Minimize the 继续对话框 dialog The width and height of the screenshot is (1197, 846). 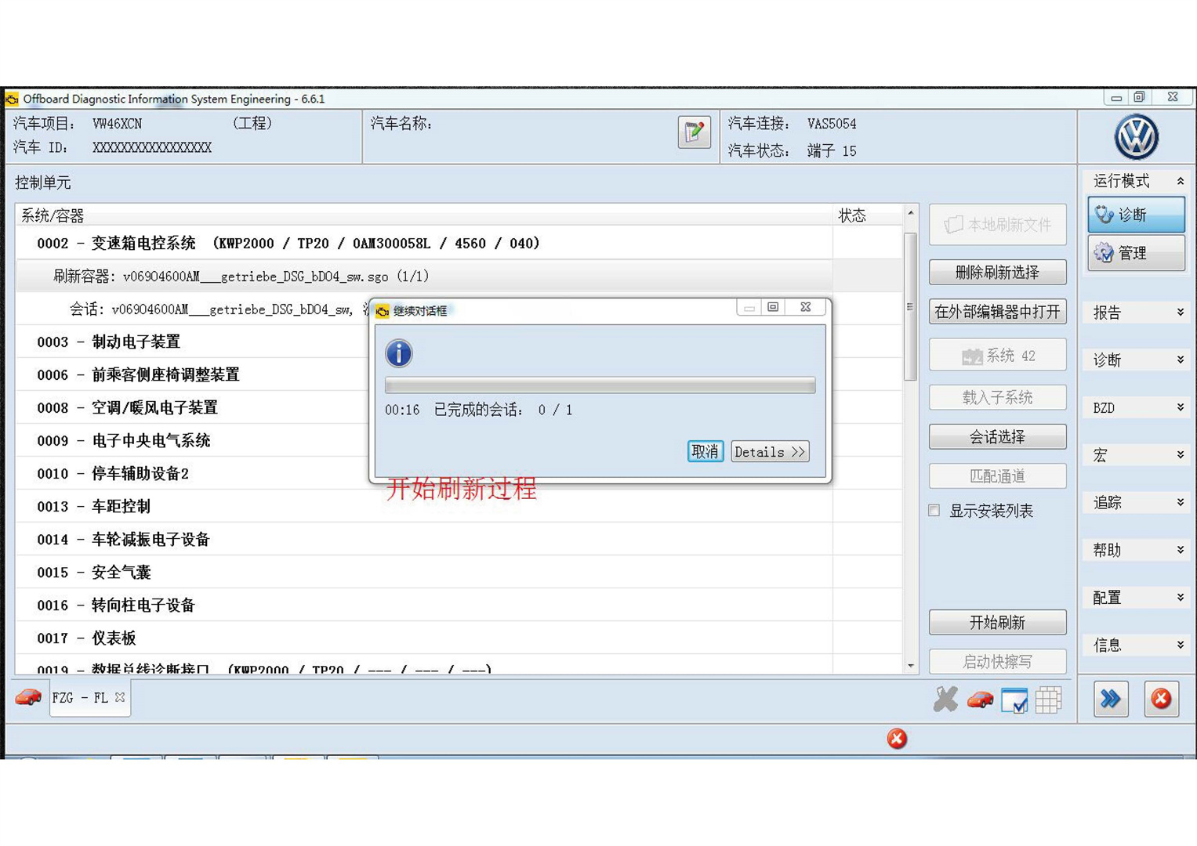tap(749, 307)
